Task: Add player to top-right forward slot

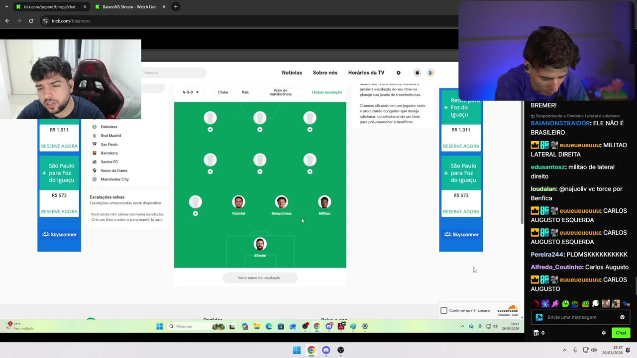Action: point(310,129)
